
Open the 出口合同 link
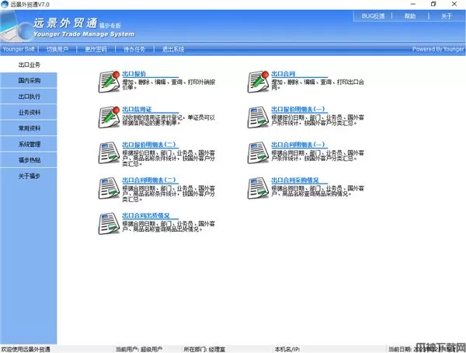point(283,74)
